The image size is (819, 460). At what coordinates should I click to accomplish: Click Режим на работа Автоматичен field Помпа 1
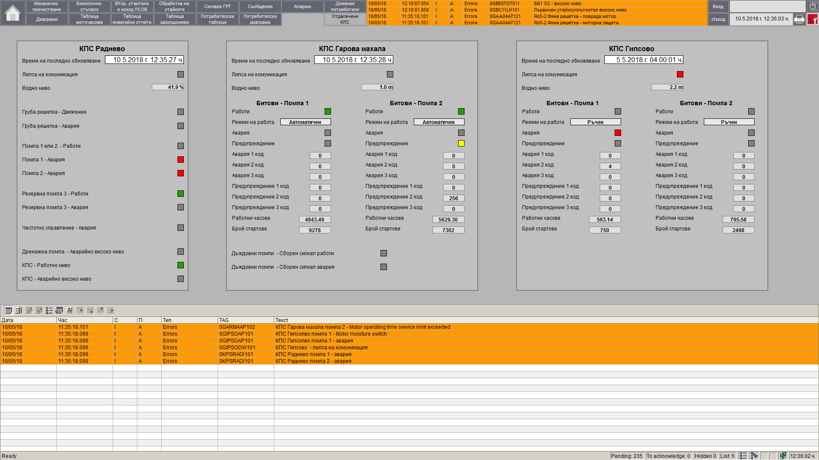305,122
